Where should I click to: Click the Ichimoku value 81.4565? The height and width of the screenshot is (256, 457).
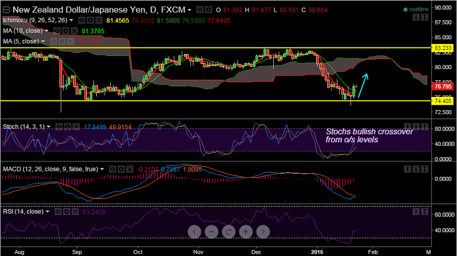pyautogui.click(x=117, y=21)
